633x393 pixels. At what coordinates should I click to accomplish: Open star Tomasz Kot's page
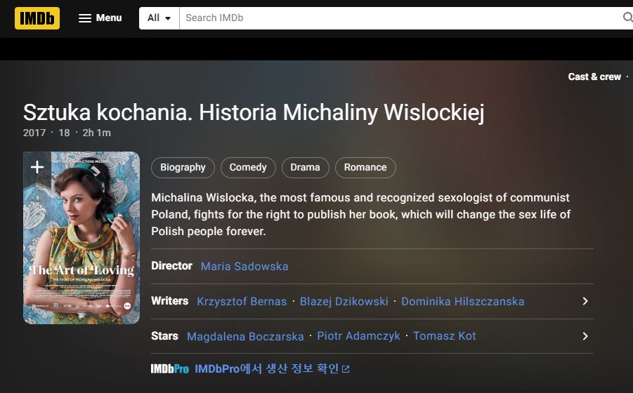point(445,336)
